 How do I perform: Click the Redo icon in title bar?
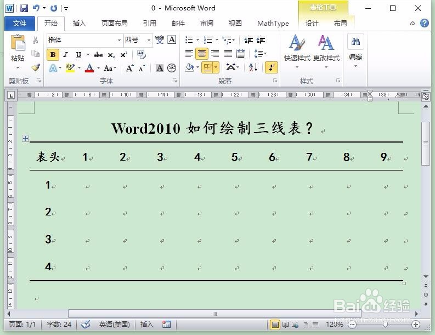tap(54, 8)
